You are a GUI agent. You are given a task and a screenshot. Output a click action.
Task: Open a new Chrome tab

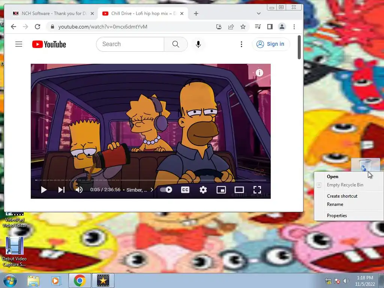pyautogui.click(x=196, y=13)
